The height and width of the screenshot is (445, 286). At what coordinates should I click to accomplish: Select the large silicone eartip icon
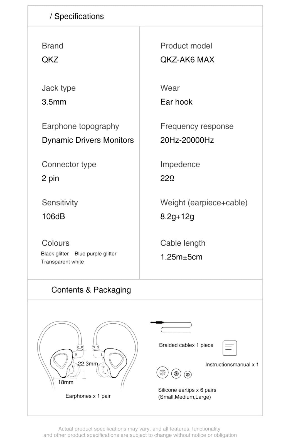coord(162,372)
